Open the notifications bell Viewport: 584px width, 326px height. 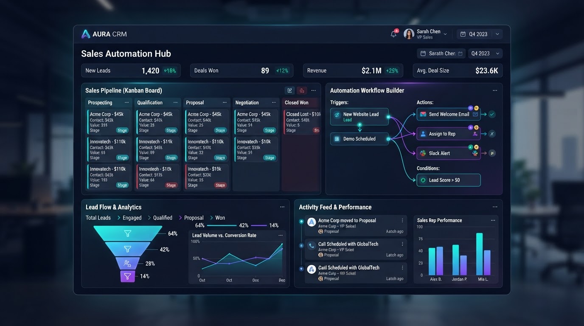pyautogui.click(x=393, y=34)
